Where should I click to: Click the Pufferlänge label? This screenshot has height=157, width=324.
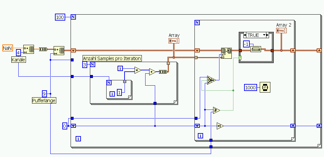(x=44, y=101)
